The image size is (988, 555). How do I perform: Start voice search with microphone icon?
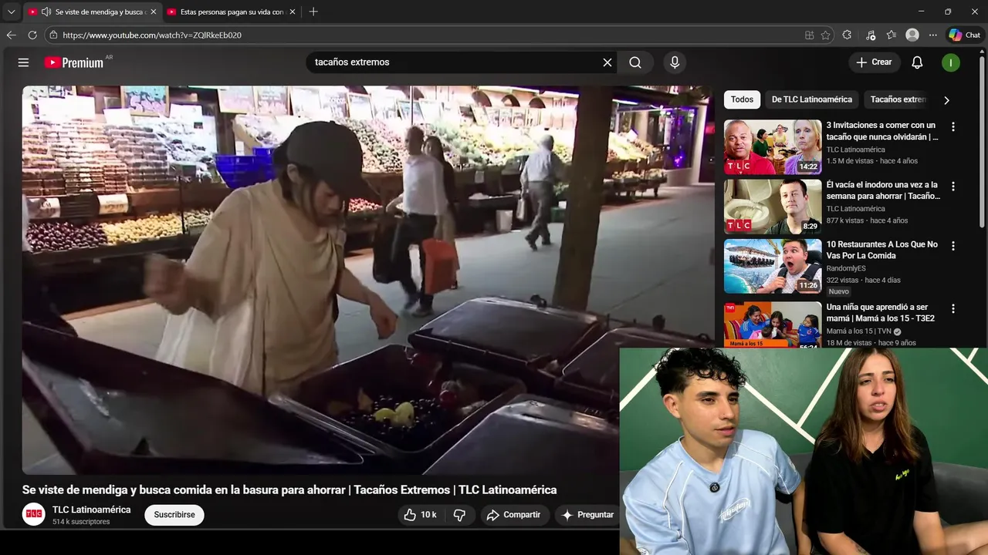675,62
